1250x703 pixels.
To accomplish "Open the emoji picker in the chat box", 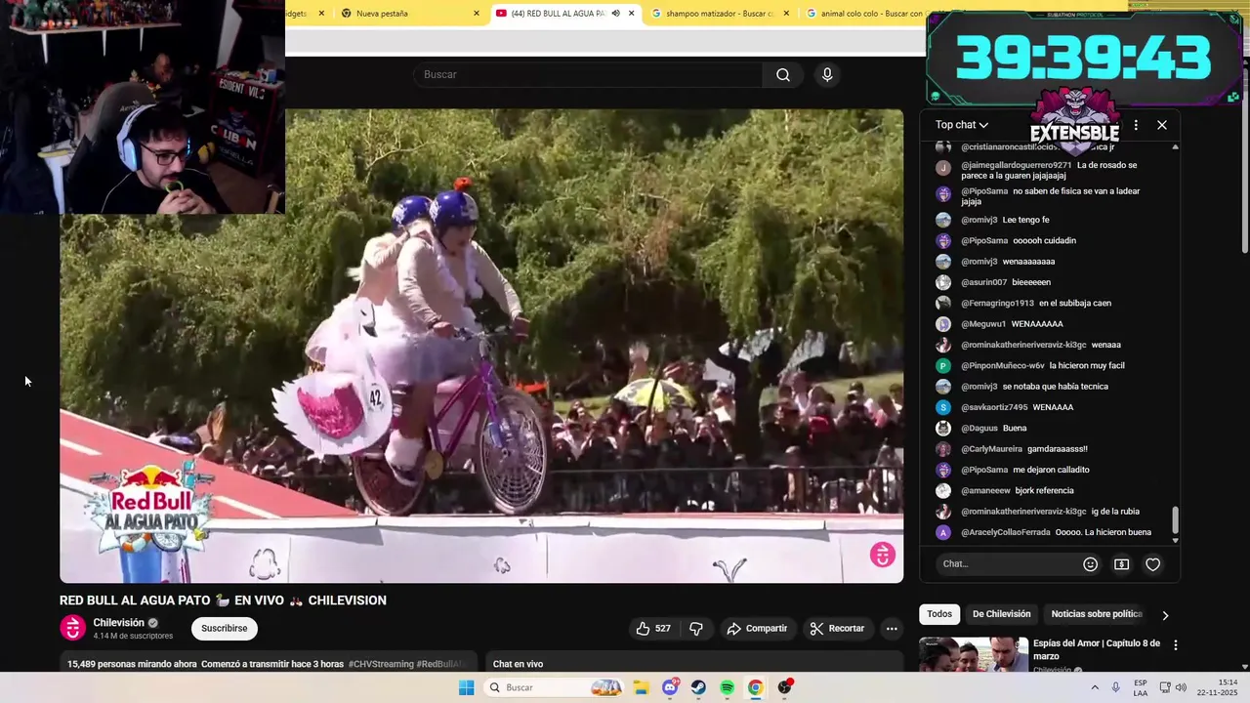I will [x=1091, y=564].
